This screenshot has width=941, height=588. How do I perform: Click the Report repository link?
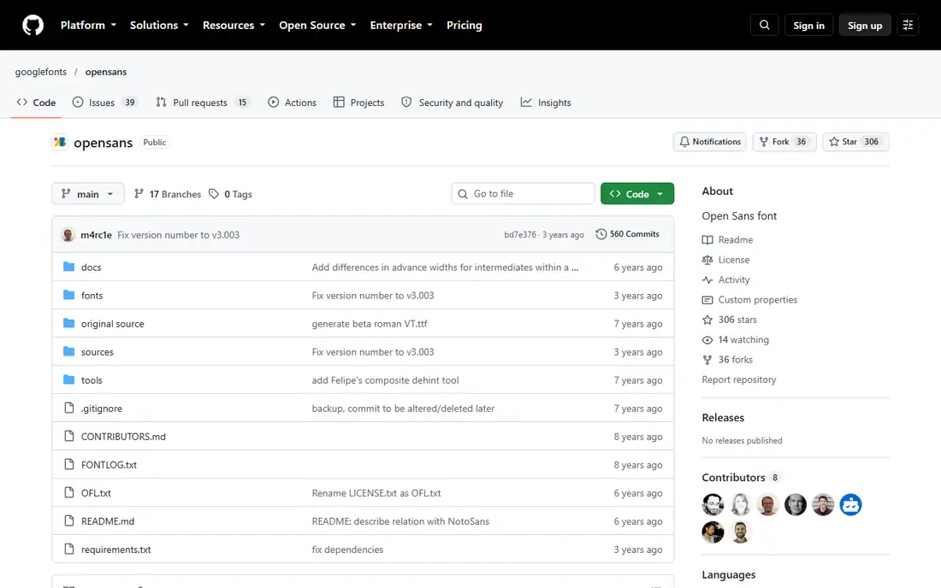click(x=739, y=379)
